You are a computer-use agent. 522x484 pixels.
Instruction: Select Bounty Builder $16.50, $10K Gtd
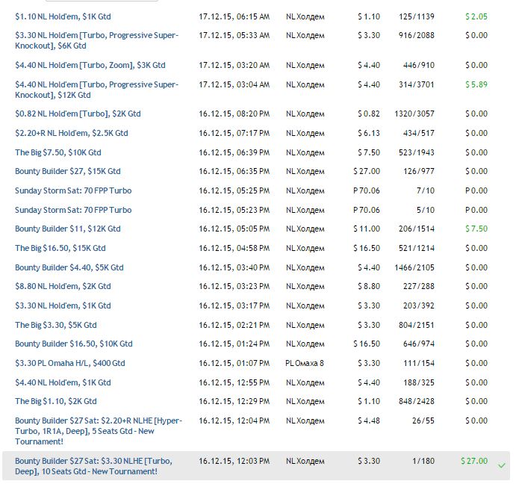pyautogui.click(x=74, y=344)
